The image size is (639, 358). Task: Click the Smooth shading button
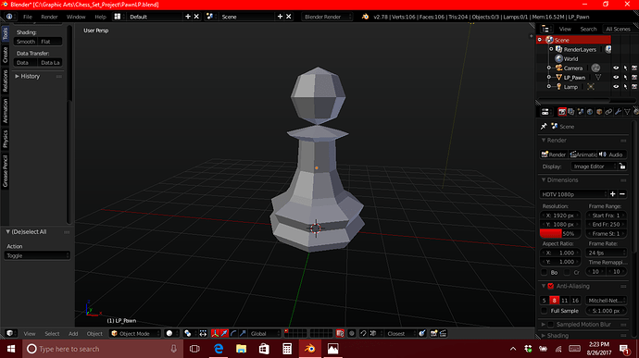pos(26,42)
